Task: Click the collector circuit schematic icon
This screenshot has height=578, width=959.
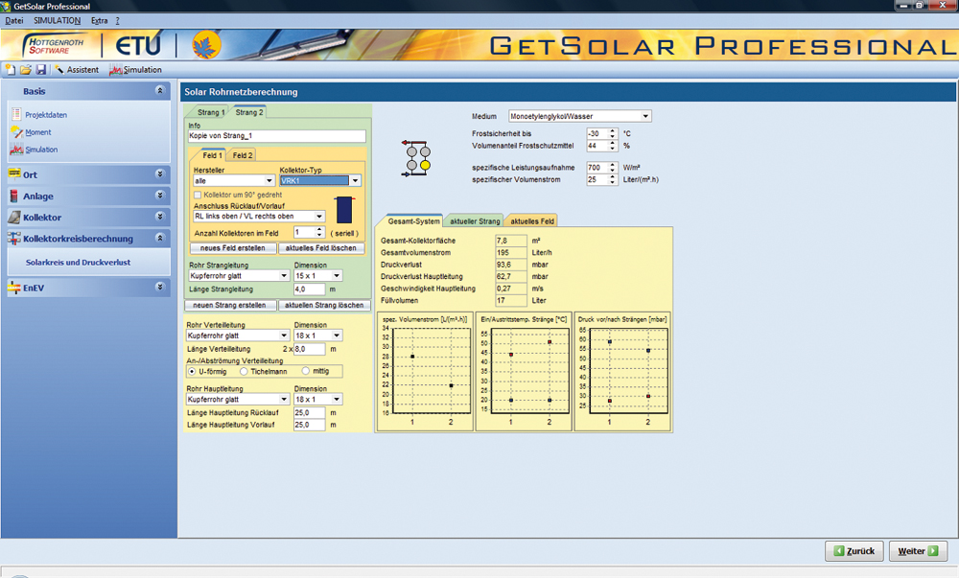Action: pos(417,158)
